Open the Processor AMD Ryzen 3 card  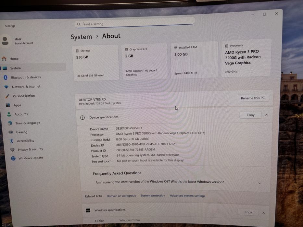(246, 58)
